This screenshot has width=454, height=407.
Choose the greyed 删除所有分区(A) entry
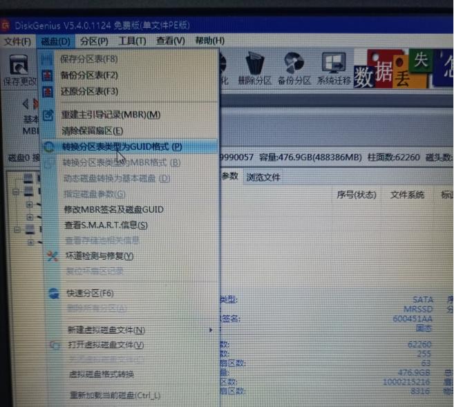point(97,309)
